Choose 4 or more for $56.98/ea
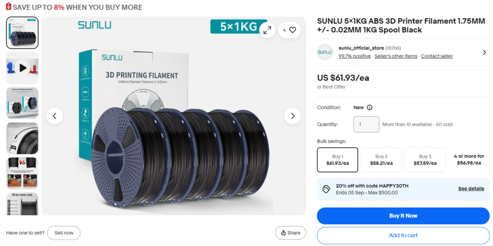The width and height of the screenshot is (493, 246). pyautogui.click(x=469, y=159)
